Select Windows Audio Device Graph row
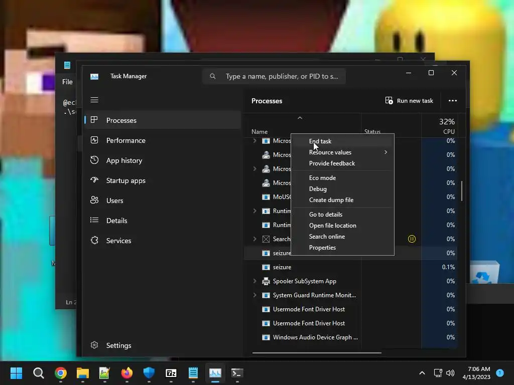 click(x=350, y=337)
